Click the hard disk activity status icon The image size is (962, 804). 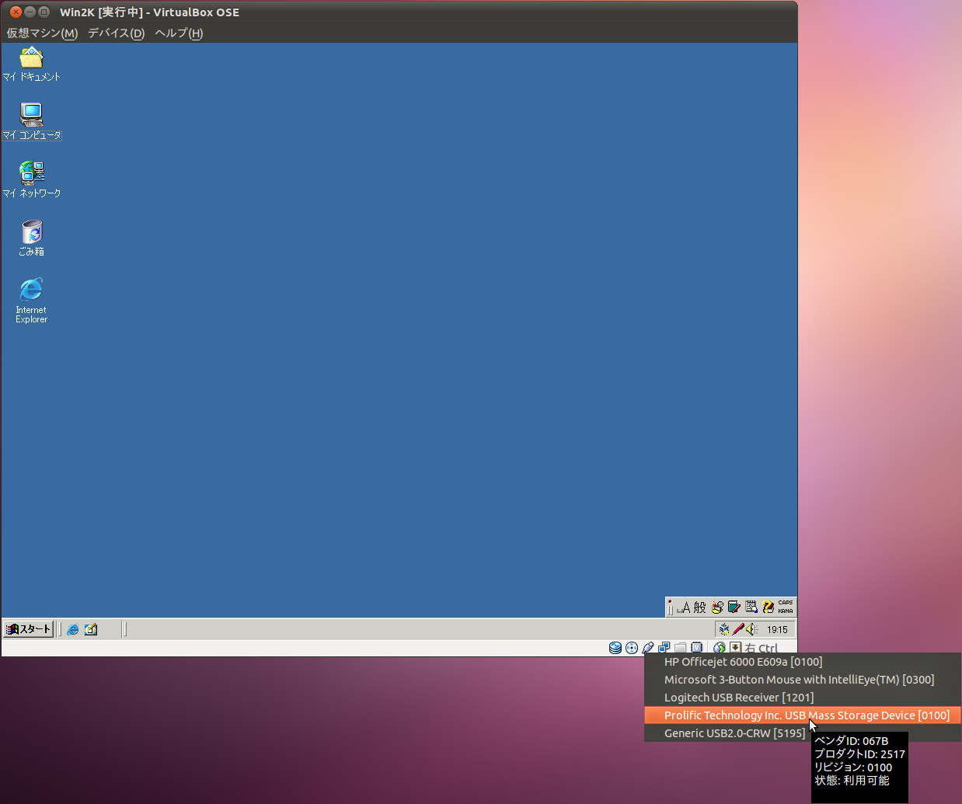(x=615, y=648)
